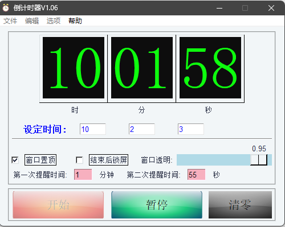Click the 窗口透明 transparency slider thumb
285x227 pixels.
point(259,160)
